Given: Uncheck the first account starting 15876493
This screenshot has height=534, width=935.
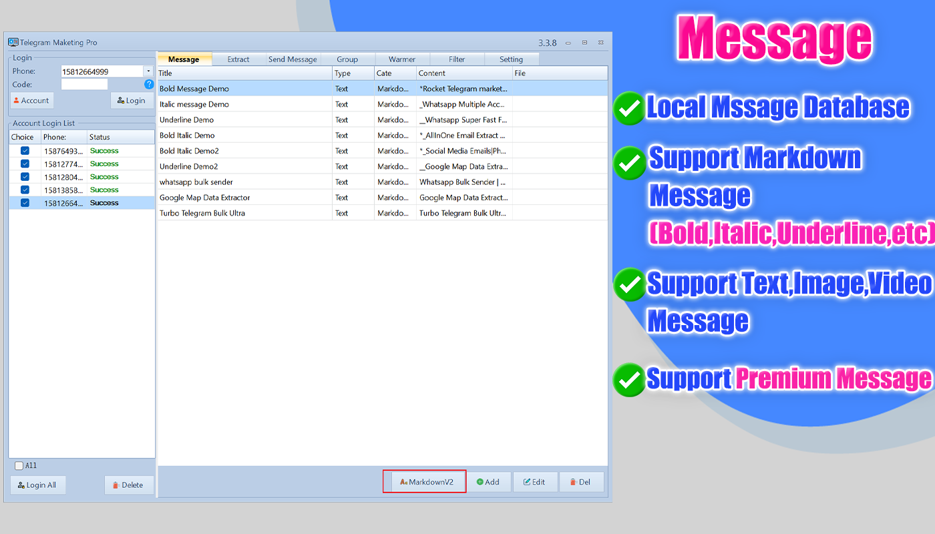Looking at the screenshot, I should (x=25, y=151).
